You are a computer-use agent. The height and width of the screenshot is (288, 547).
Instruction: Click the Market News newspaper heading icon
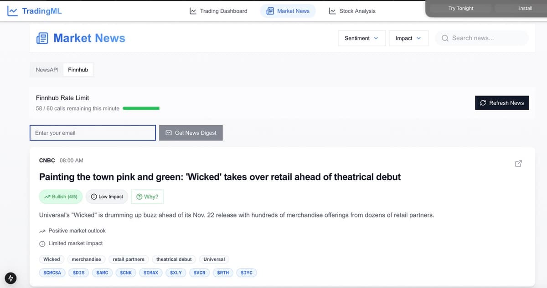pyautogui.click(x=42, y=38)
